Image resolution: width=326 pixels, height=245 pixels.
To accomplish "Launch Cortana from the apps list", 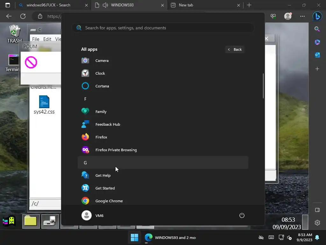I will click(163, 86).
